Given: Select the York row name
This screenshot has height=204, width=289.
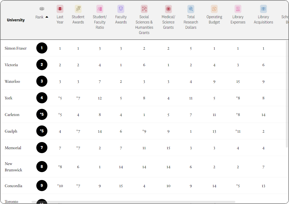Looking at the screenshot, I should tap(8, 98).
